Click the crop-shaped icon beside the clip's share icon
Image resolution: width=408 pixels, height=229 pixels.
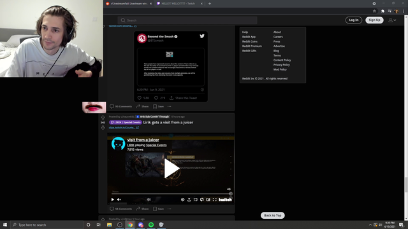[196, 199]
